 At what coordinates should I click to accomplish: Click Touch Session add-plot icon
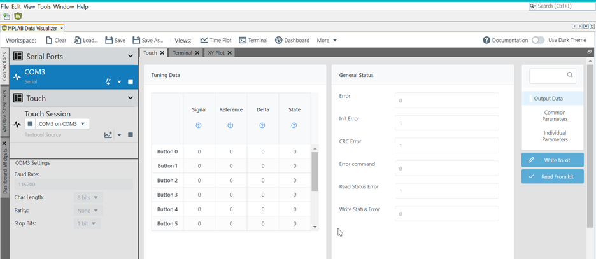tap(108, 135)
